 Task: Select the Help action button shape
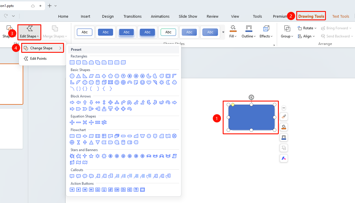point(136,190)
